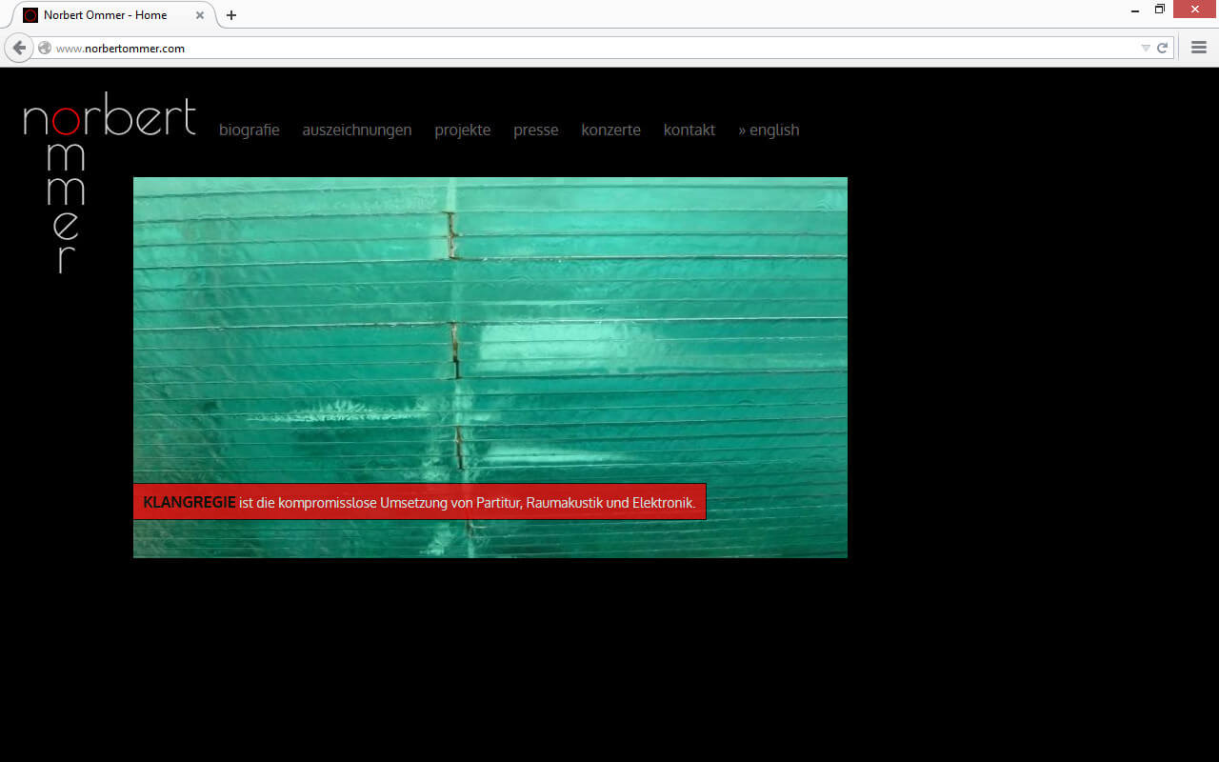The width and height of the screenshot is (1219, 762).
Task: Restore down the browser window
Action: tap(1160, 10)
